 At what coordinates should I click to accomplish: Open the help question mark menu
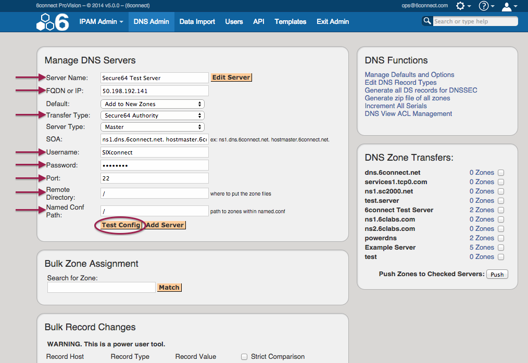pos(484,6)
